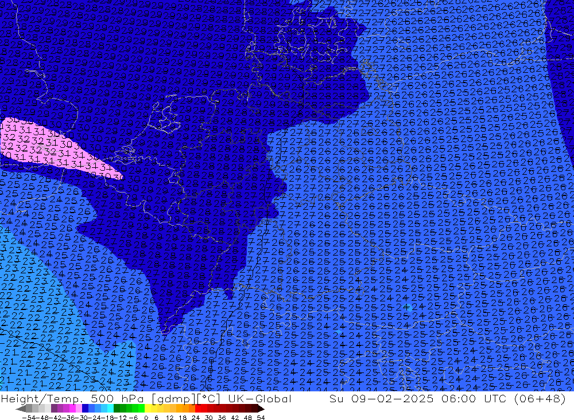Viewport: 574px width, 420px height.
Task: Click the left gray arrow end of color scale
Action: coord(21,409)
